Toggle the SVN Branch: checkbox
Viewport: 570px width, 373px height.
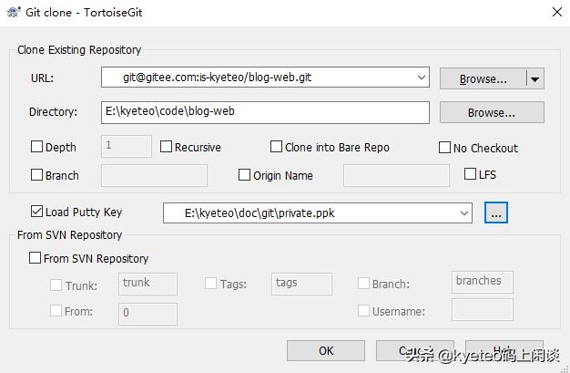point(363,283)
